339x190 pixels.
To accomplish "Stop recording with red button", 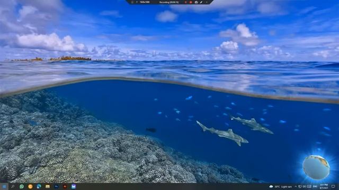I will click(x=191, y=2).
